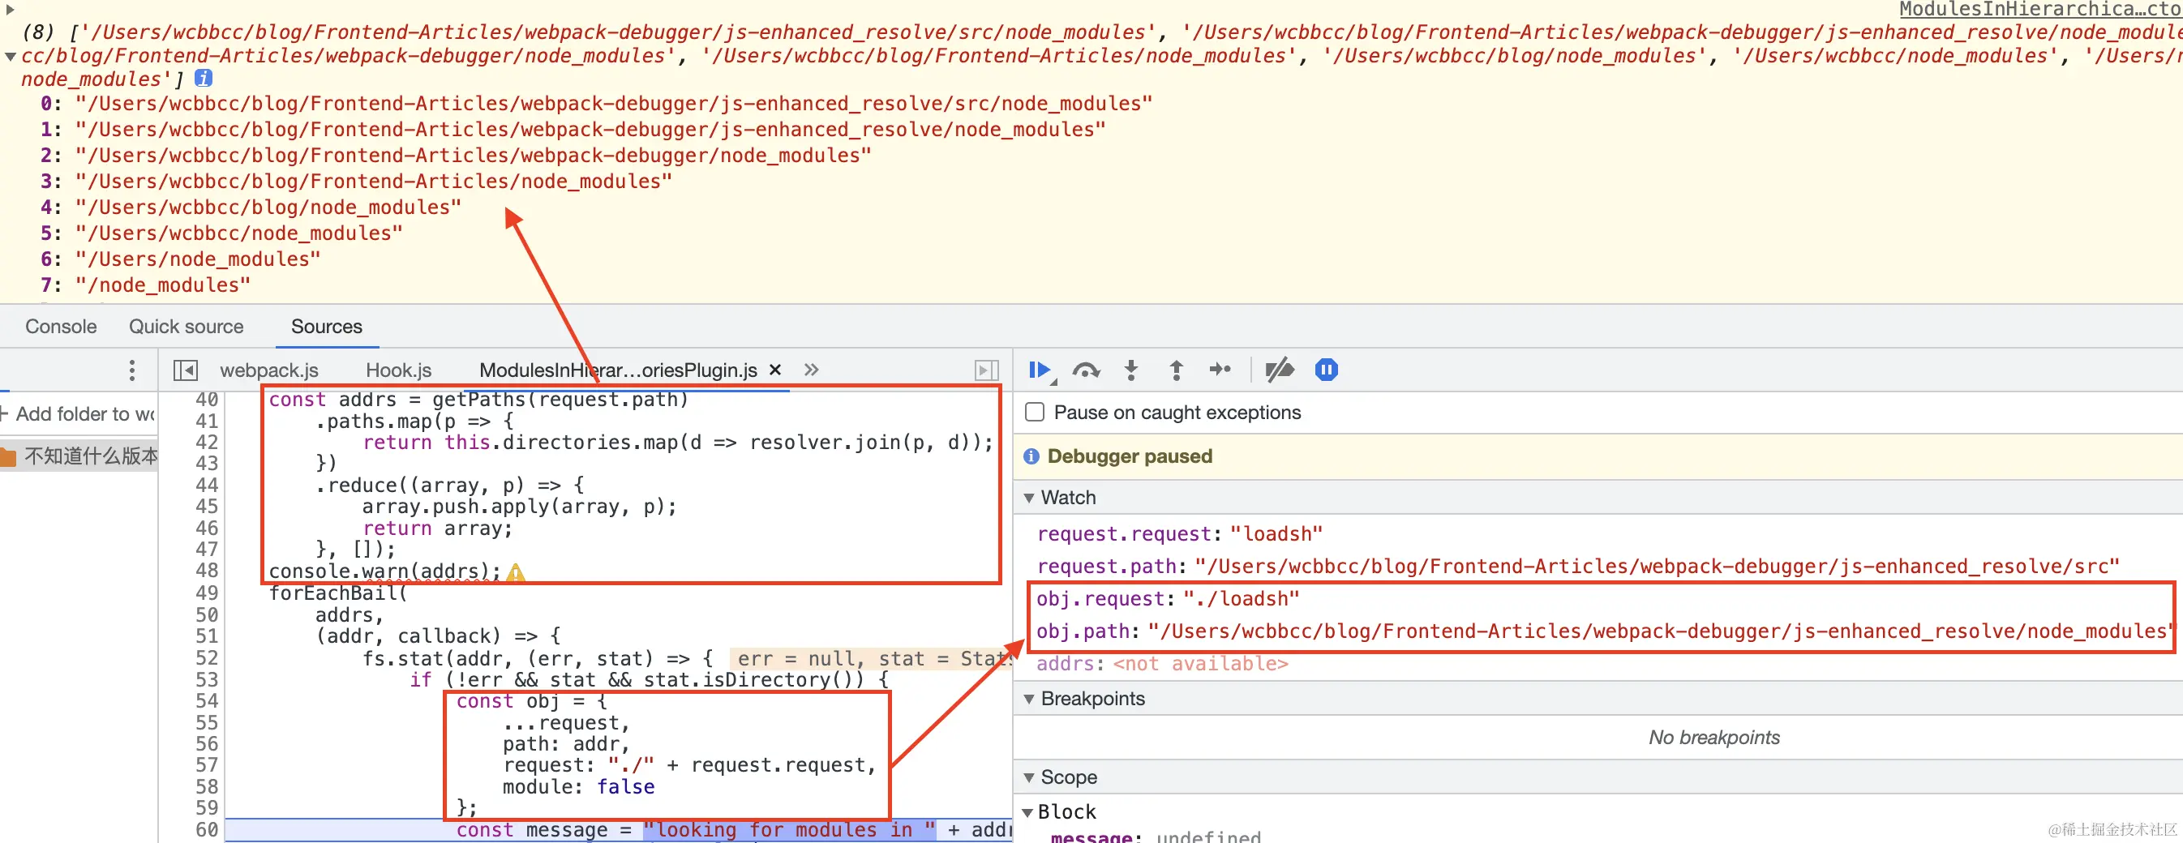Click the array info badge icon
2183x843 pixels.
point(204,78)
